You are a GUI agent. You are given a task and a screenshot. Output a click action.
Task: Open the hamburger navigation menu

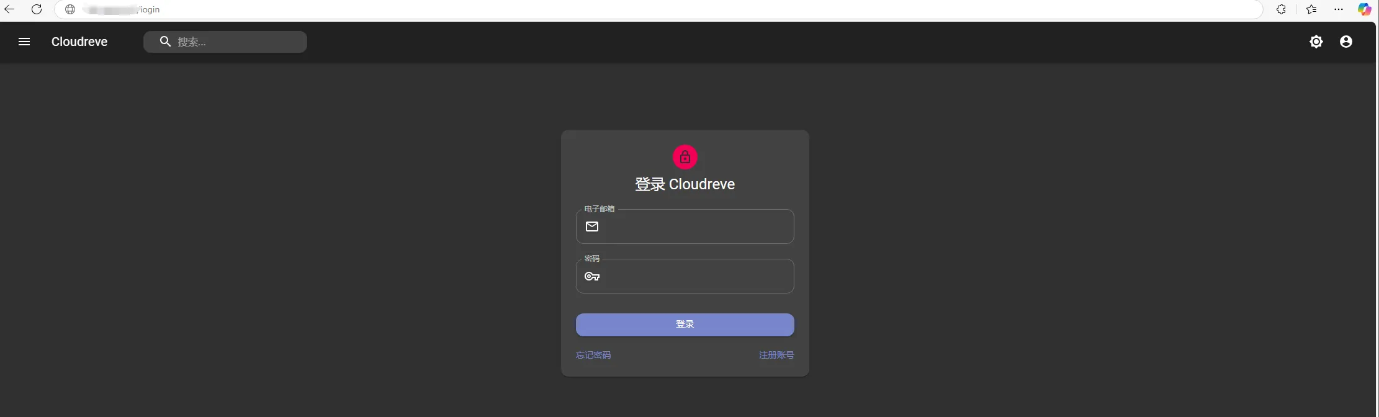click(24, 42)
